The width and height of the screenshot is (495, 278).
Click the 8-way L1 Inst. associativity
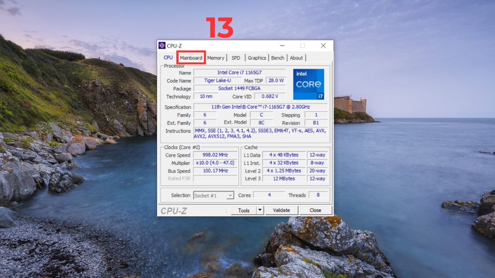(317, 163)
